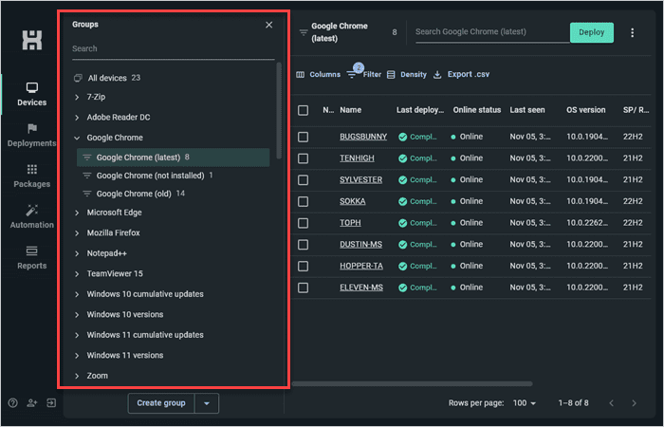Image resolution: width=664 pixels, height=427 pixels.
Task: Collapse the Google Chrome group
Action: pyautogui.click(x=77, y=138)
